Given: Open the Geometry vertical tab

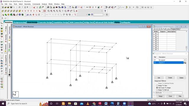Looking at the screenshot, I should (6, 38).
